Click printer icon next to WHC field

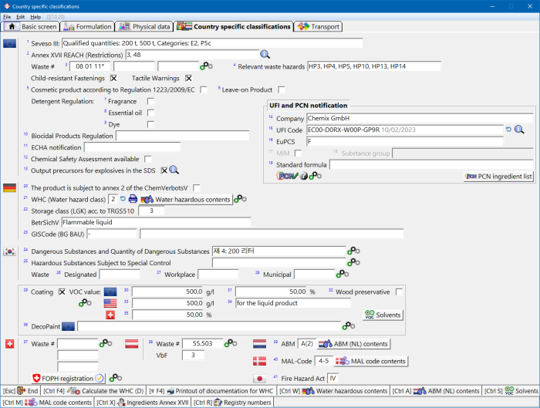[x=133, y=199]
